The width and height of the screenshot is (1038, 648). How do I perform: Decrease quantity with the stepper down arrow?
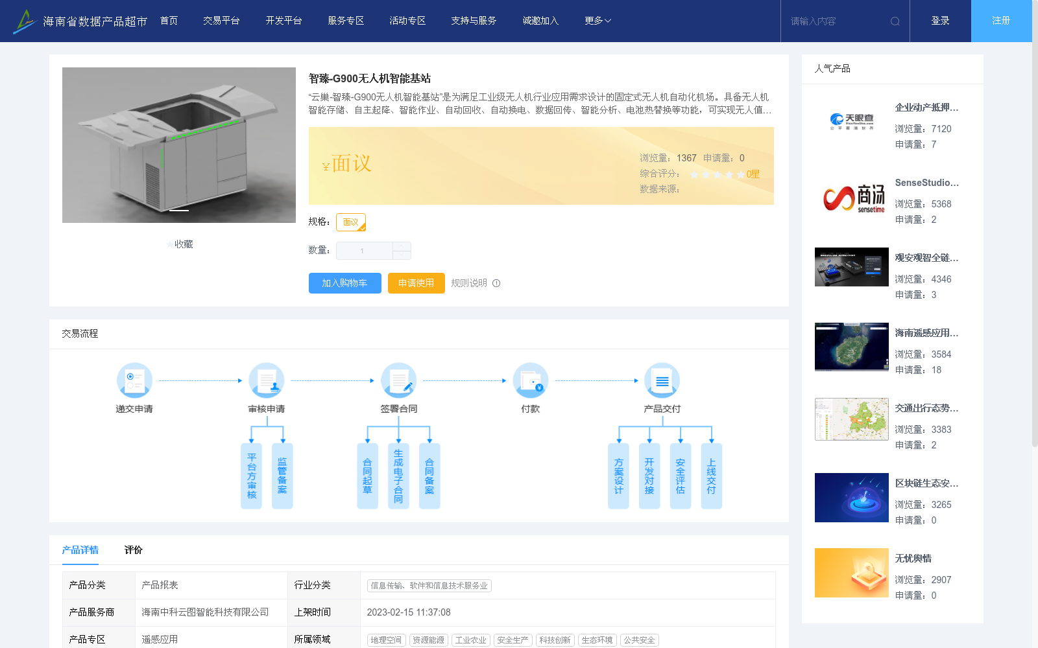[x=402, y=255]
